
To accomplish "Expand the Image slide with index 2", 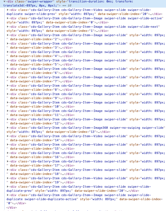I will (8, 35).
